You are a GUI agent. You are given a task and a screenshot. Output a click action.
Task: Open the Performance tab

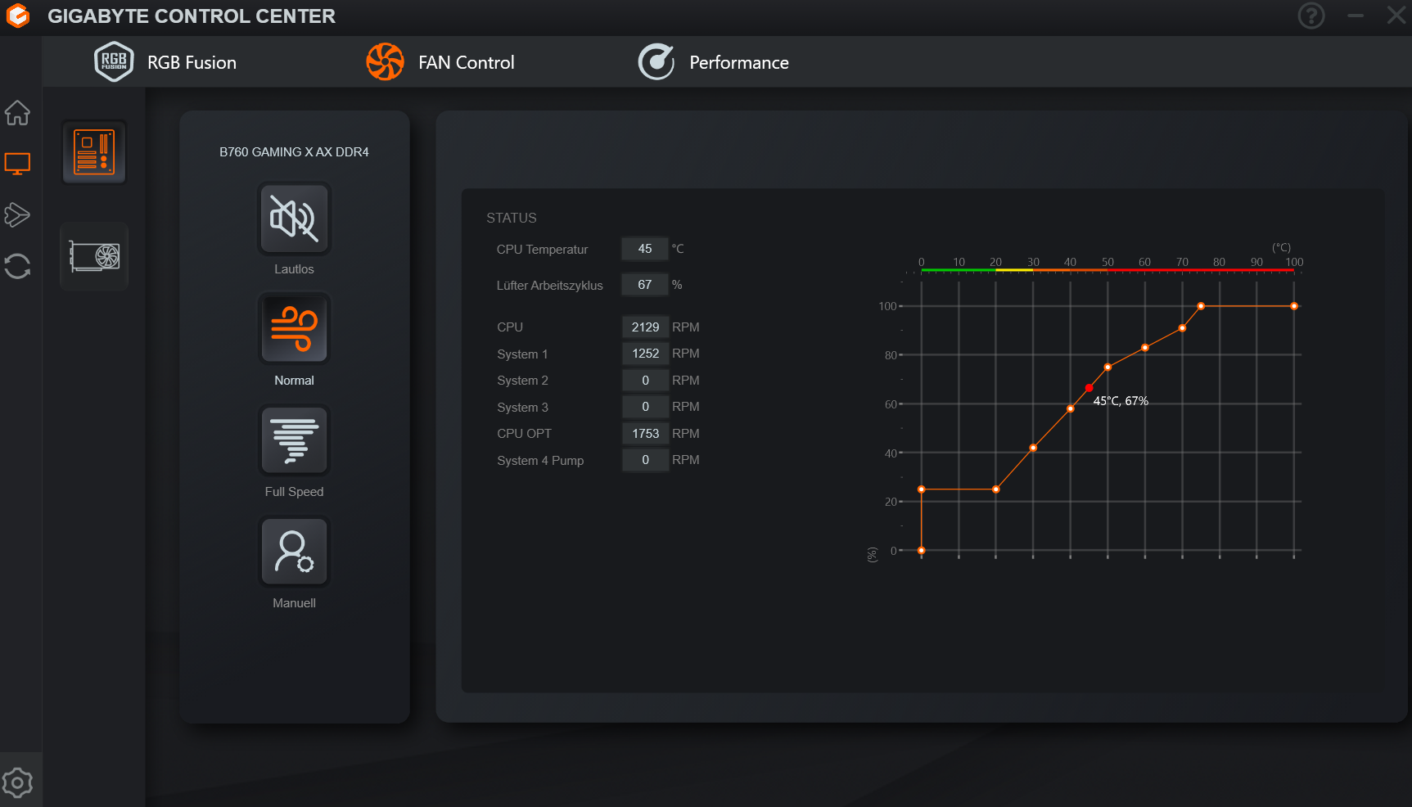[714, 62]
